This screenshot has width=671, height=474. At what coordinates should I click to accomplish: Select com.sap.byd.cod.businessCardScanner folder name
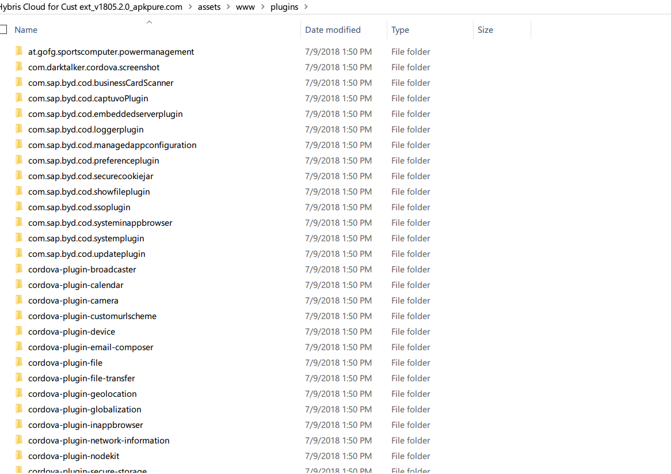101,82
